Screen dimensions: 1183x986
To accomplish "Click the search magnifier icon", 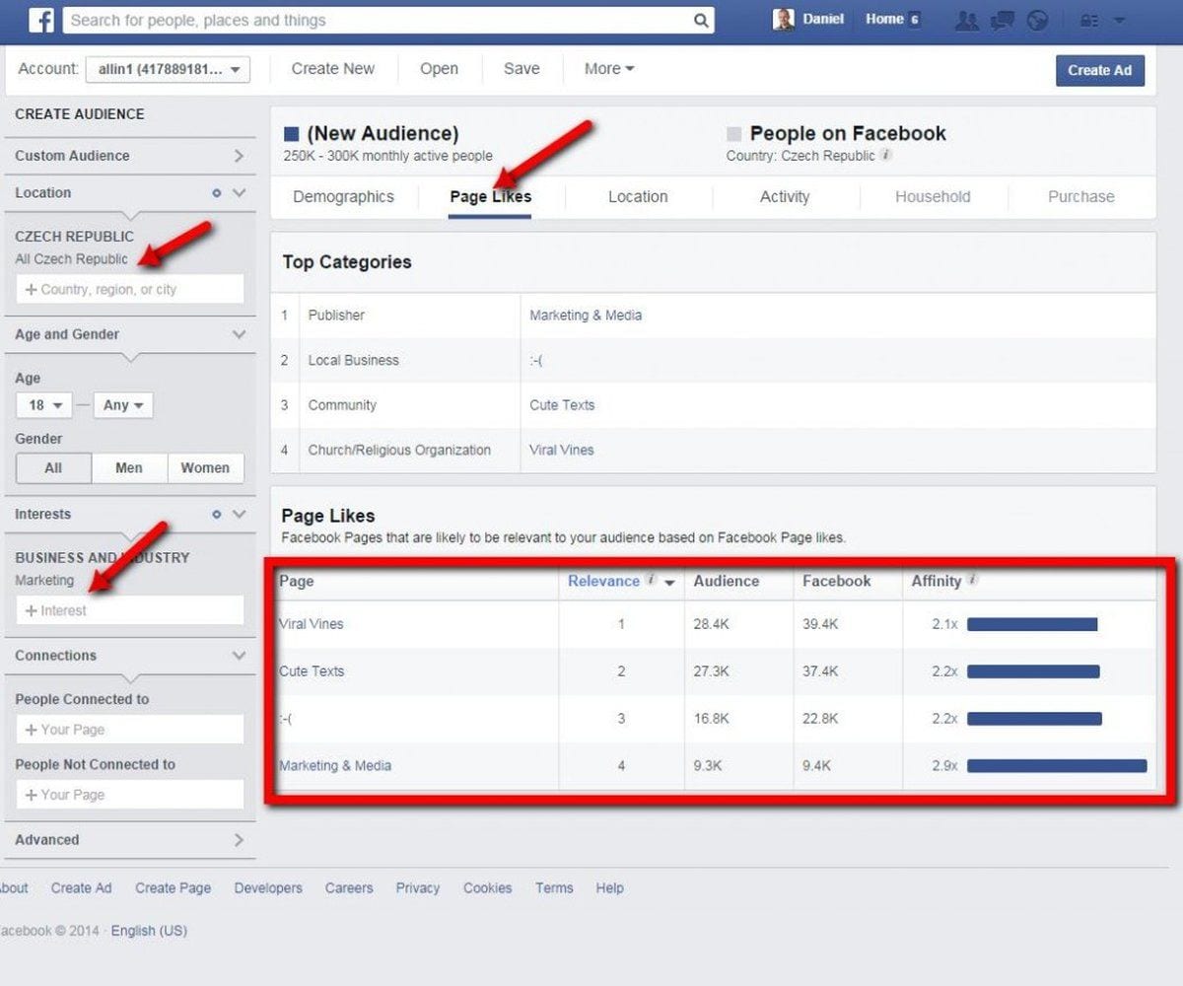I will click(x=701, y=21).
